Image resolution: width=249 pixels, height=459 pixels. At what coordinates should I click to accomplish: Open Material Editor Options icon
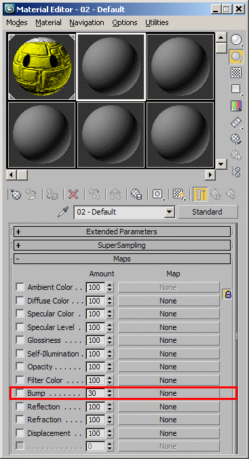click(x=236, y=139)
